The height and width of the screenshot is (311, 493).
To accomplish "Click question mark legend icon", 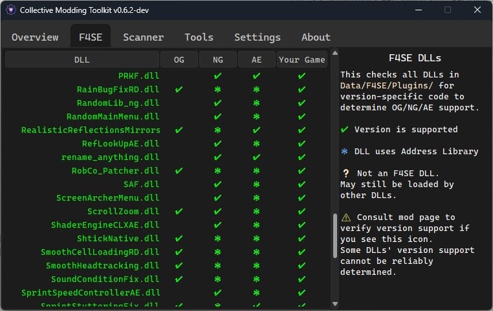I will coord(346,174).
